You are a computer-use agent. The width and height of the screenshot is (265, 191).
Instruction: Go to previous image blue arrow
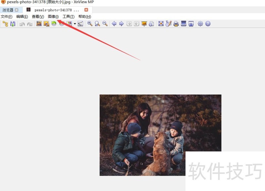[114, 24]
